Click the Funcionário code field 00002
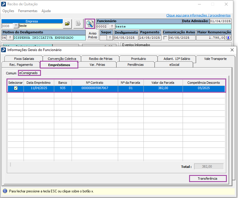The height and width of the screenshot is (198, 238). point(103,26)
